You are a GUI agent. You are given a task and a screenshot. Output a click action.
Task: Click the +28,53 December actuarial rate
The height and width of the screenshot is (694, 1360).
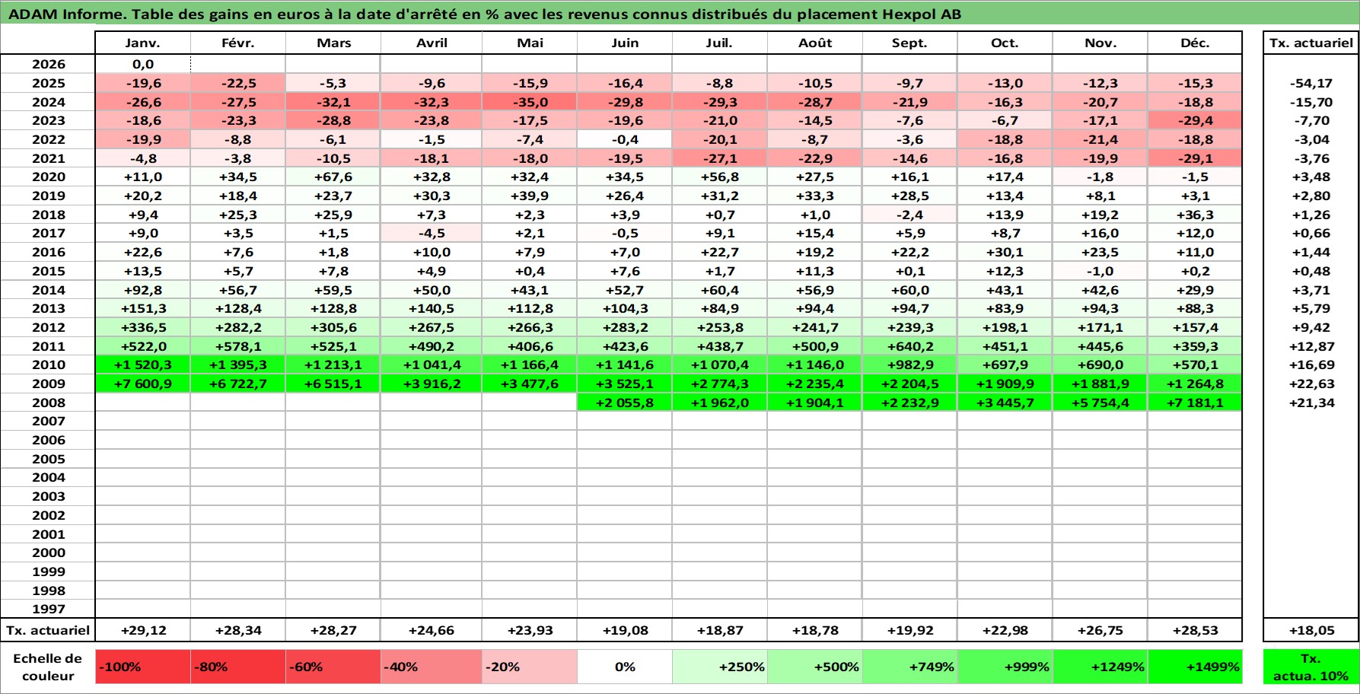1195,630
